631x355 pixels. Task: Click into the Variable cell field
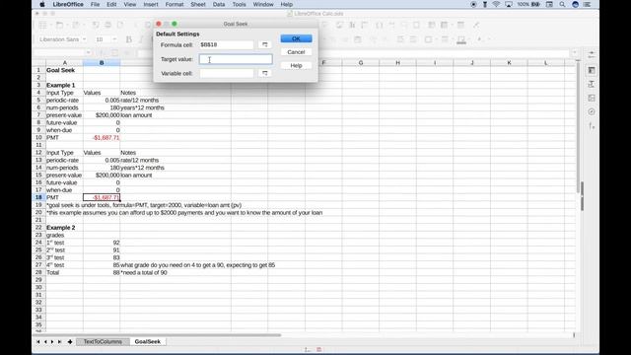[227, 73]
